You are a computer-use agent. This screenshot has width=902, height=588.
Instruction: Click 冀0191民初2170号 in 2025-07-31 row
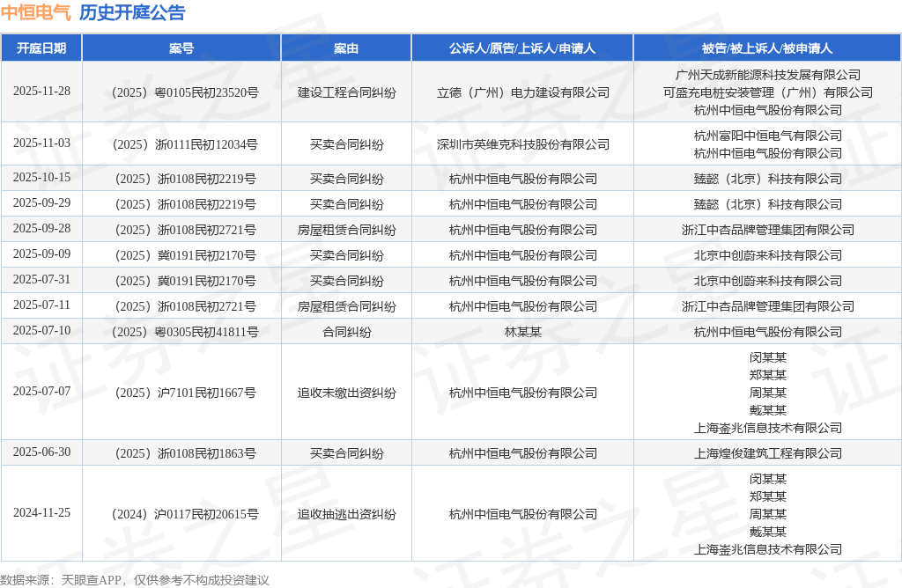click(185, 281)
